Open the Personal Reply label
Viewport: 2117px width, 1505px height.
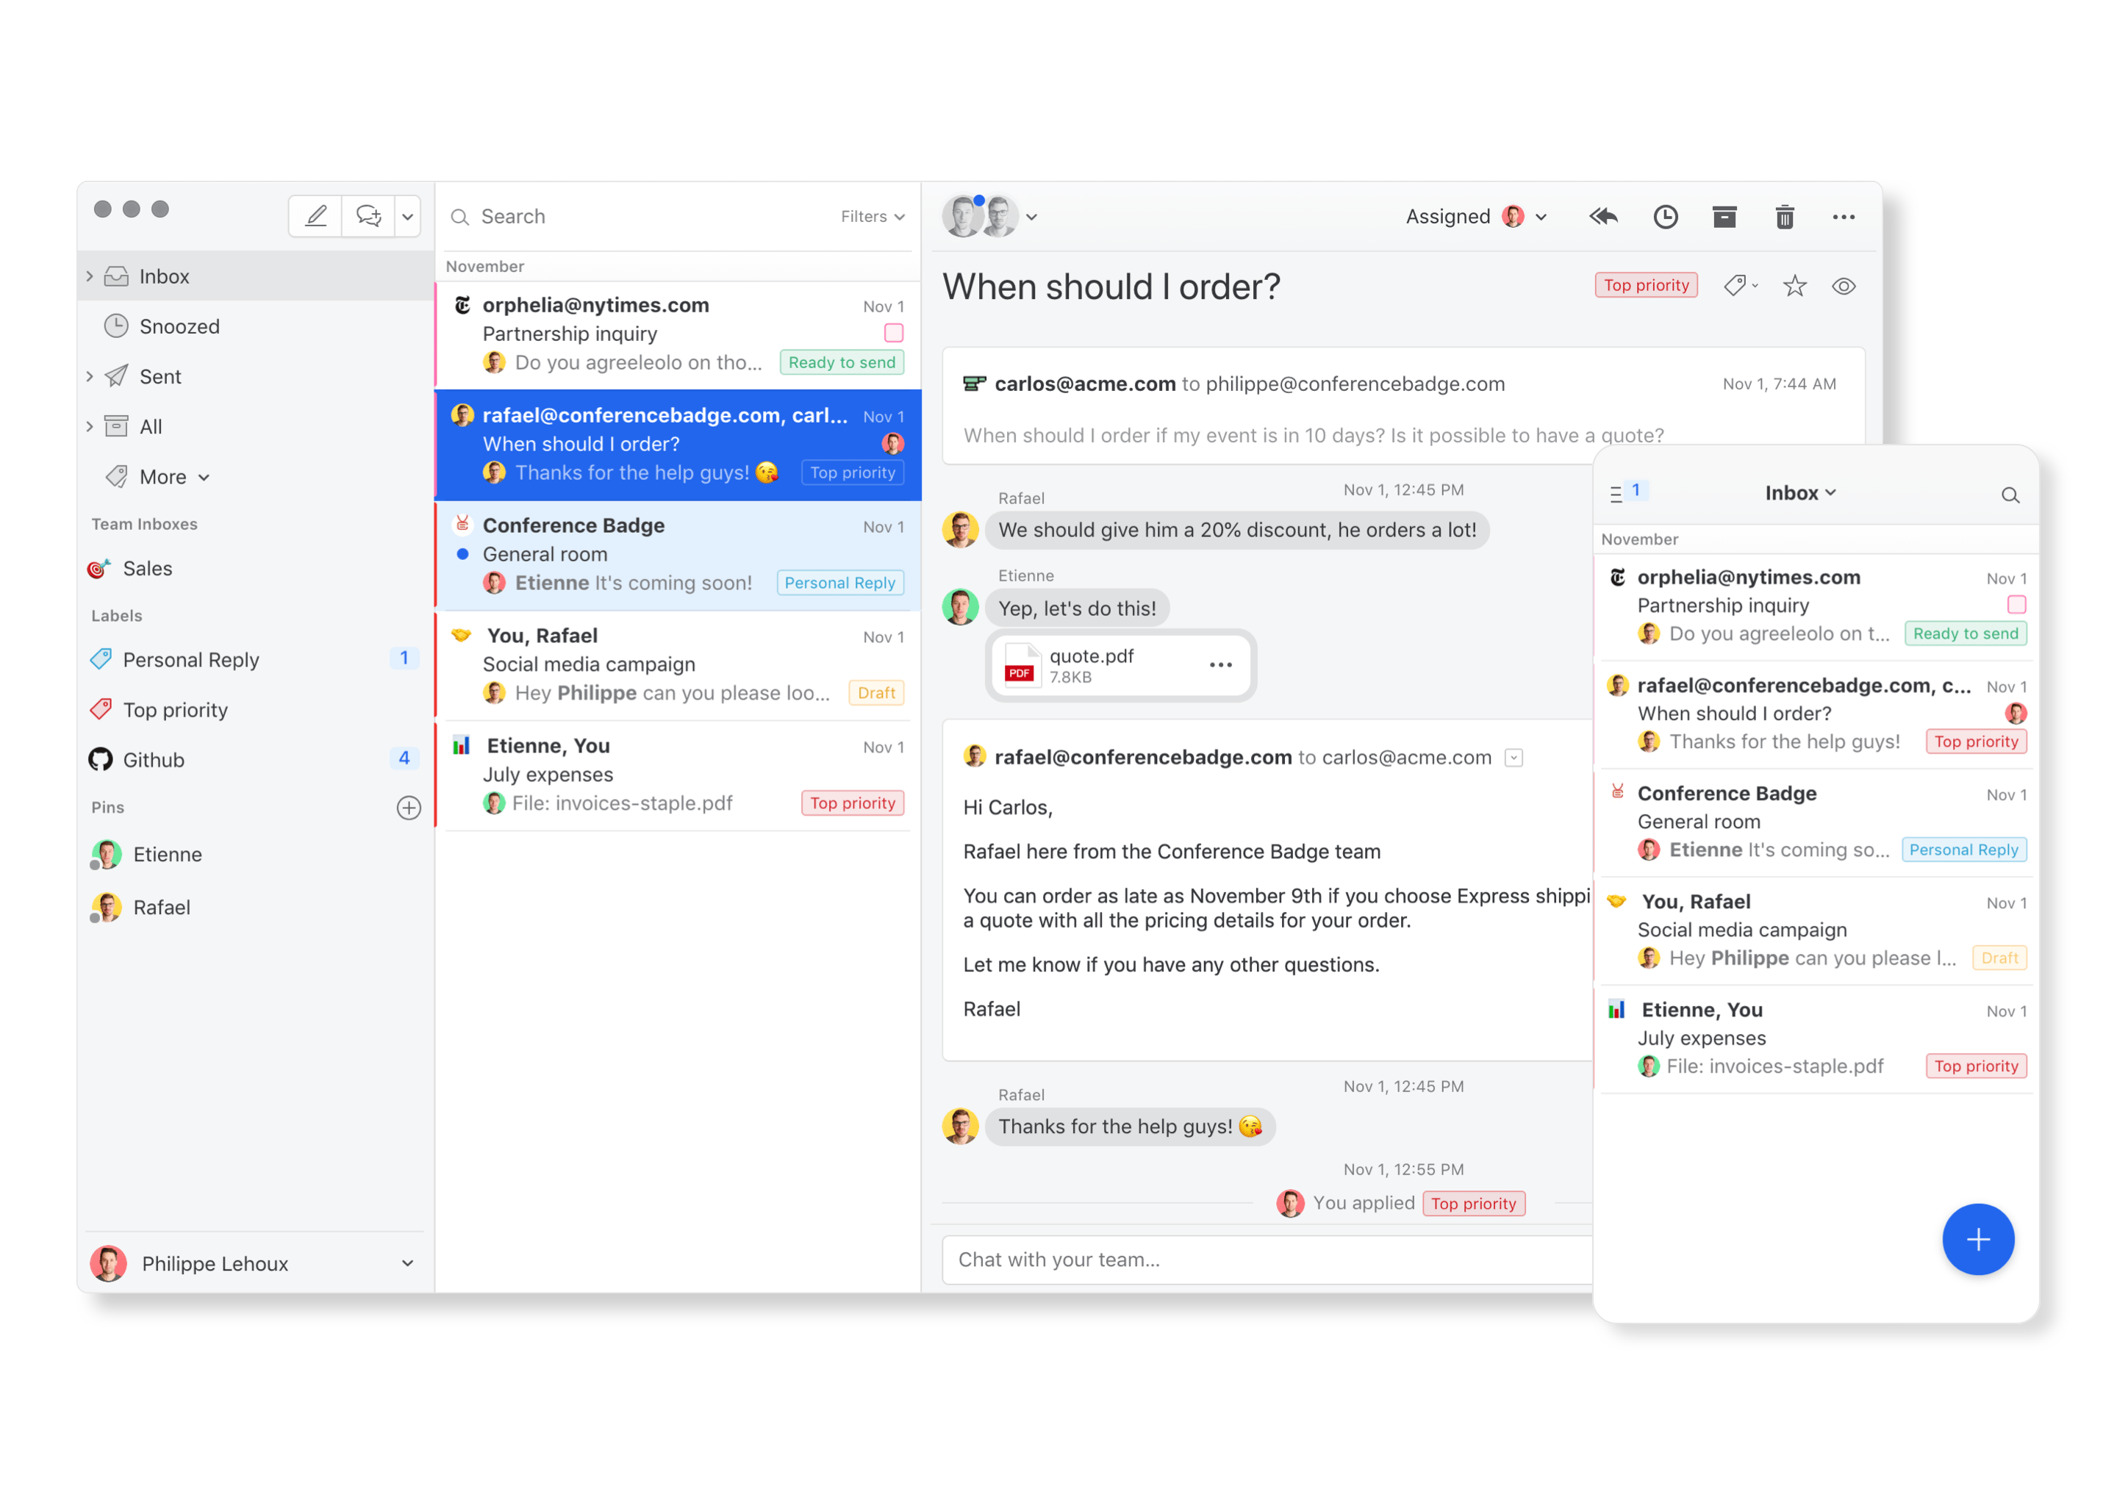(191, 660)
